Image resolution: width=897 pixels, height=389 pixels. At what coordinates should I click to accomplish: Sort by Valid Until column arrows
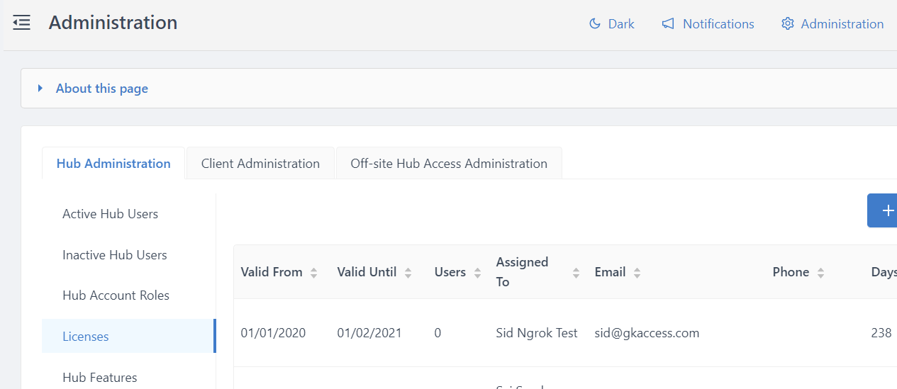(408, 273)
